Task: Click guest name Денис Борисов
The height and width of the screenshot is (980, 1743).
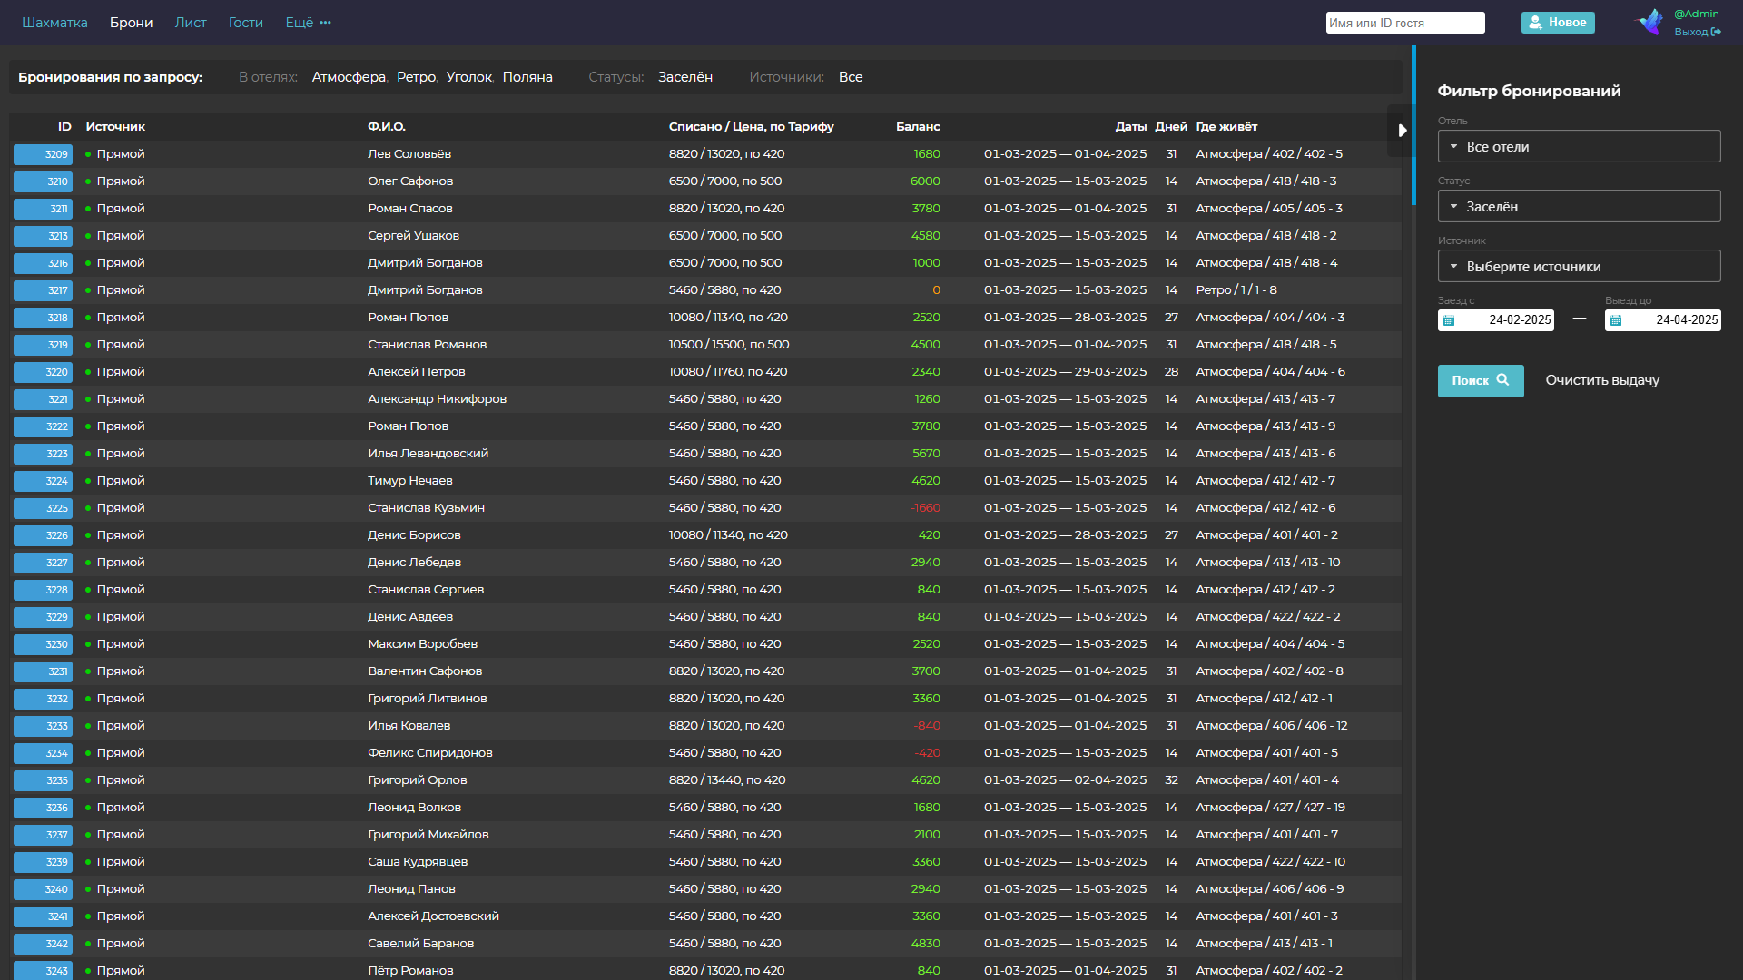Action: 414,535
